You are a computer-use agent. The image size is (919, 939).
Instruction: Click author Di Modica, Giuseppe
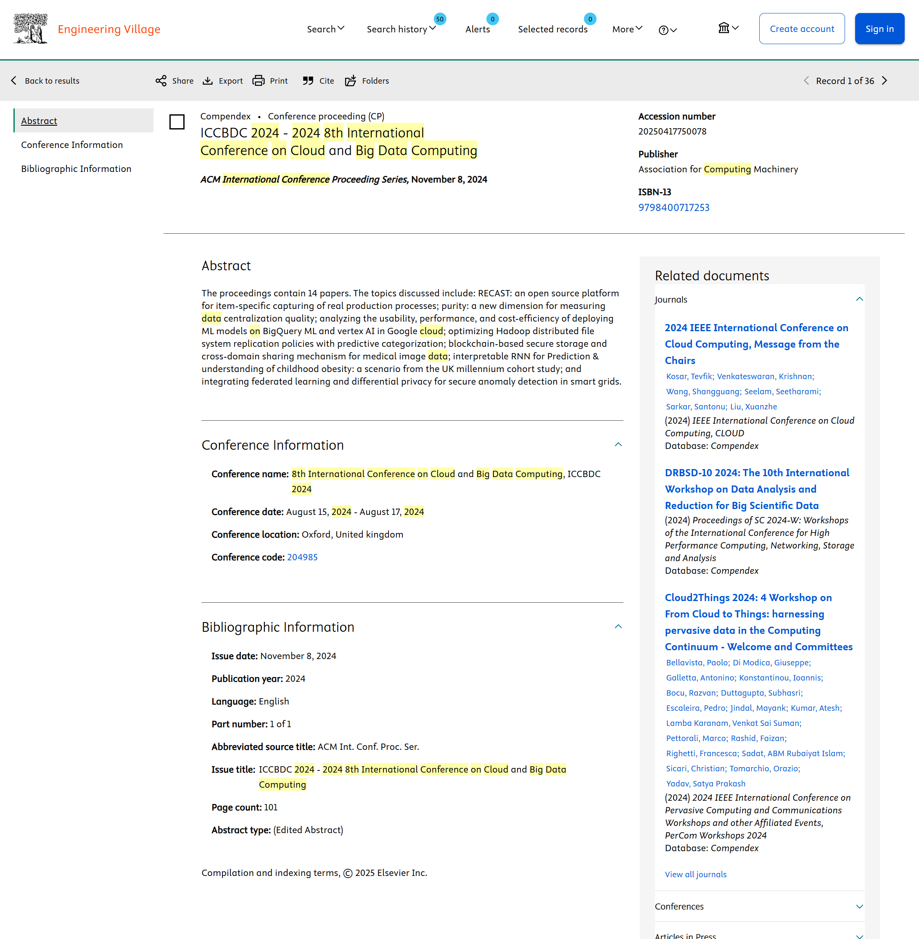pos(772,662)
